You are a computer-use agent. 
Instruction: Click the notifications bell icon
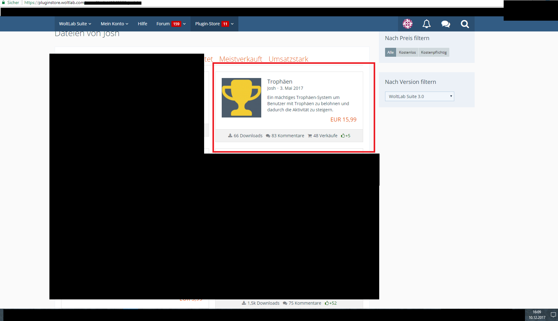tap(426, 24)
